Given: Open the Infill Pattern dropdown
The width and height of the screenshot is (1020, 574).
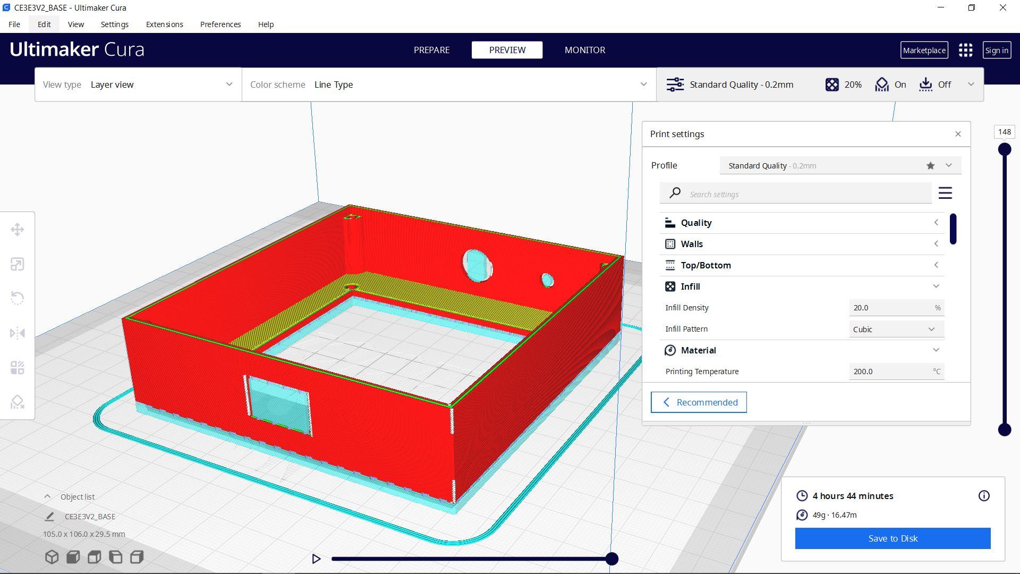Looking at the screenshot, I should coord(896,329).
